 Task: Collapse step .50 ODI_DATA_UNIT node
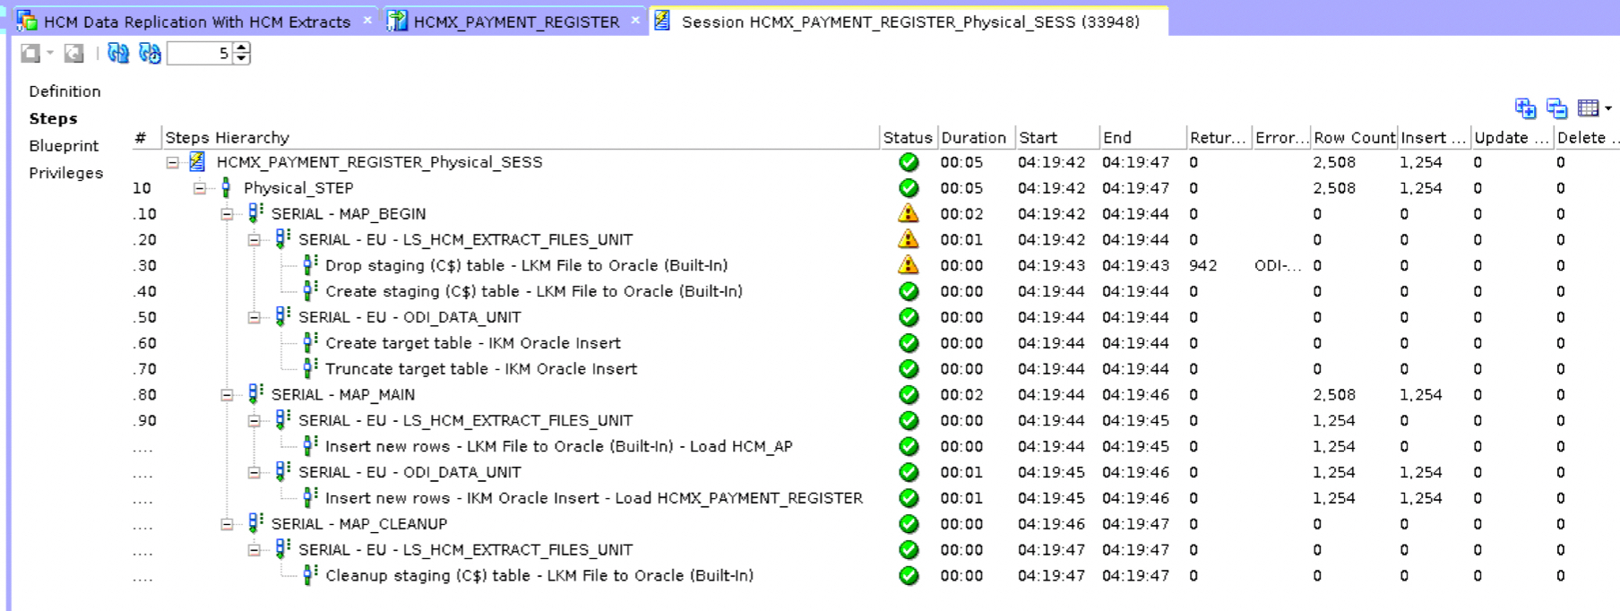tap(254, 317)
